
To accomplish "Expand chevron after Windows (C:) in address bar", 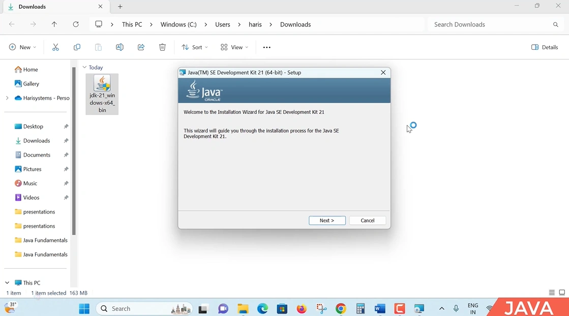I will click(x=206, y=25).
